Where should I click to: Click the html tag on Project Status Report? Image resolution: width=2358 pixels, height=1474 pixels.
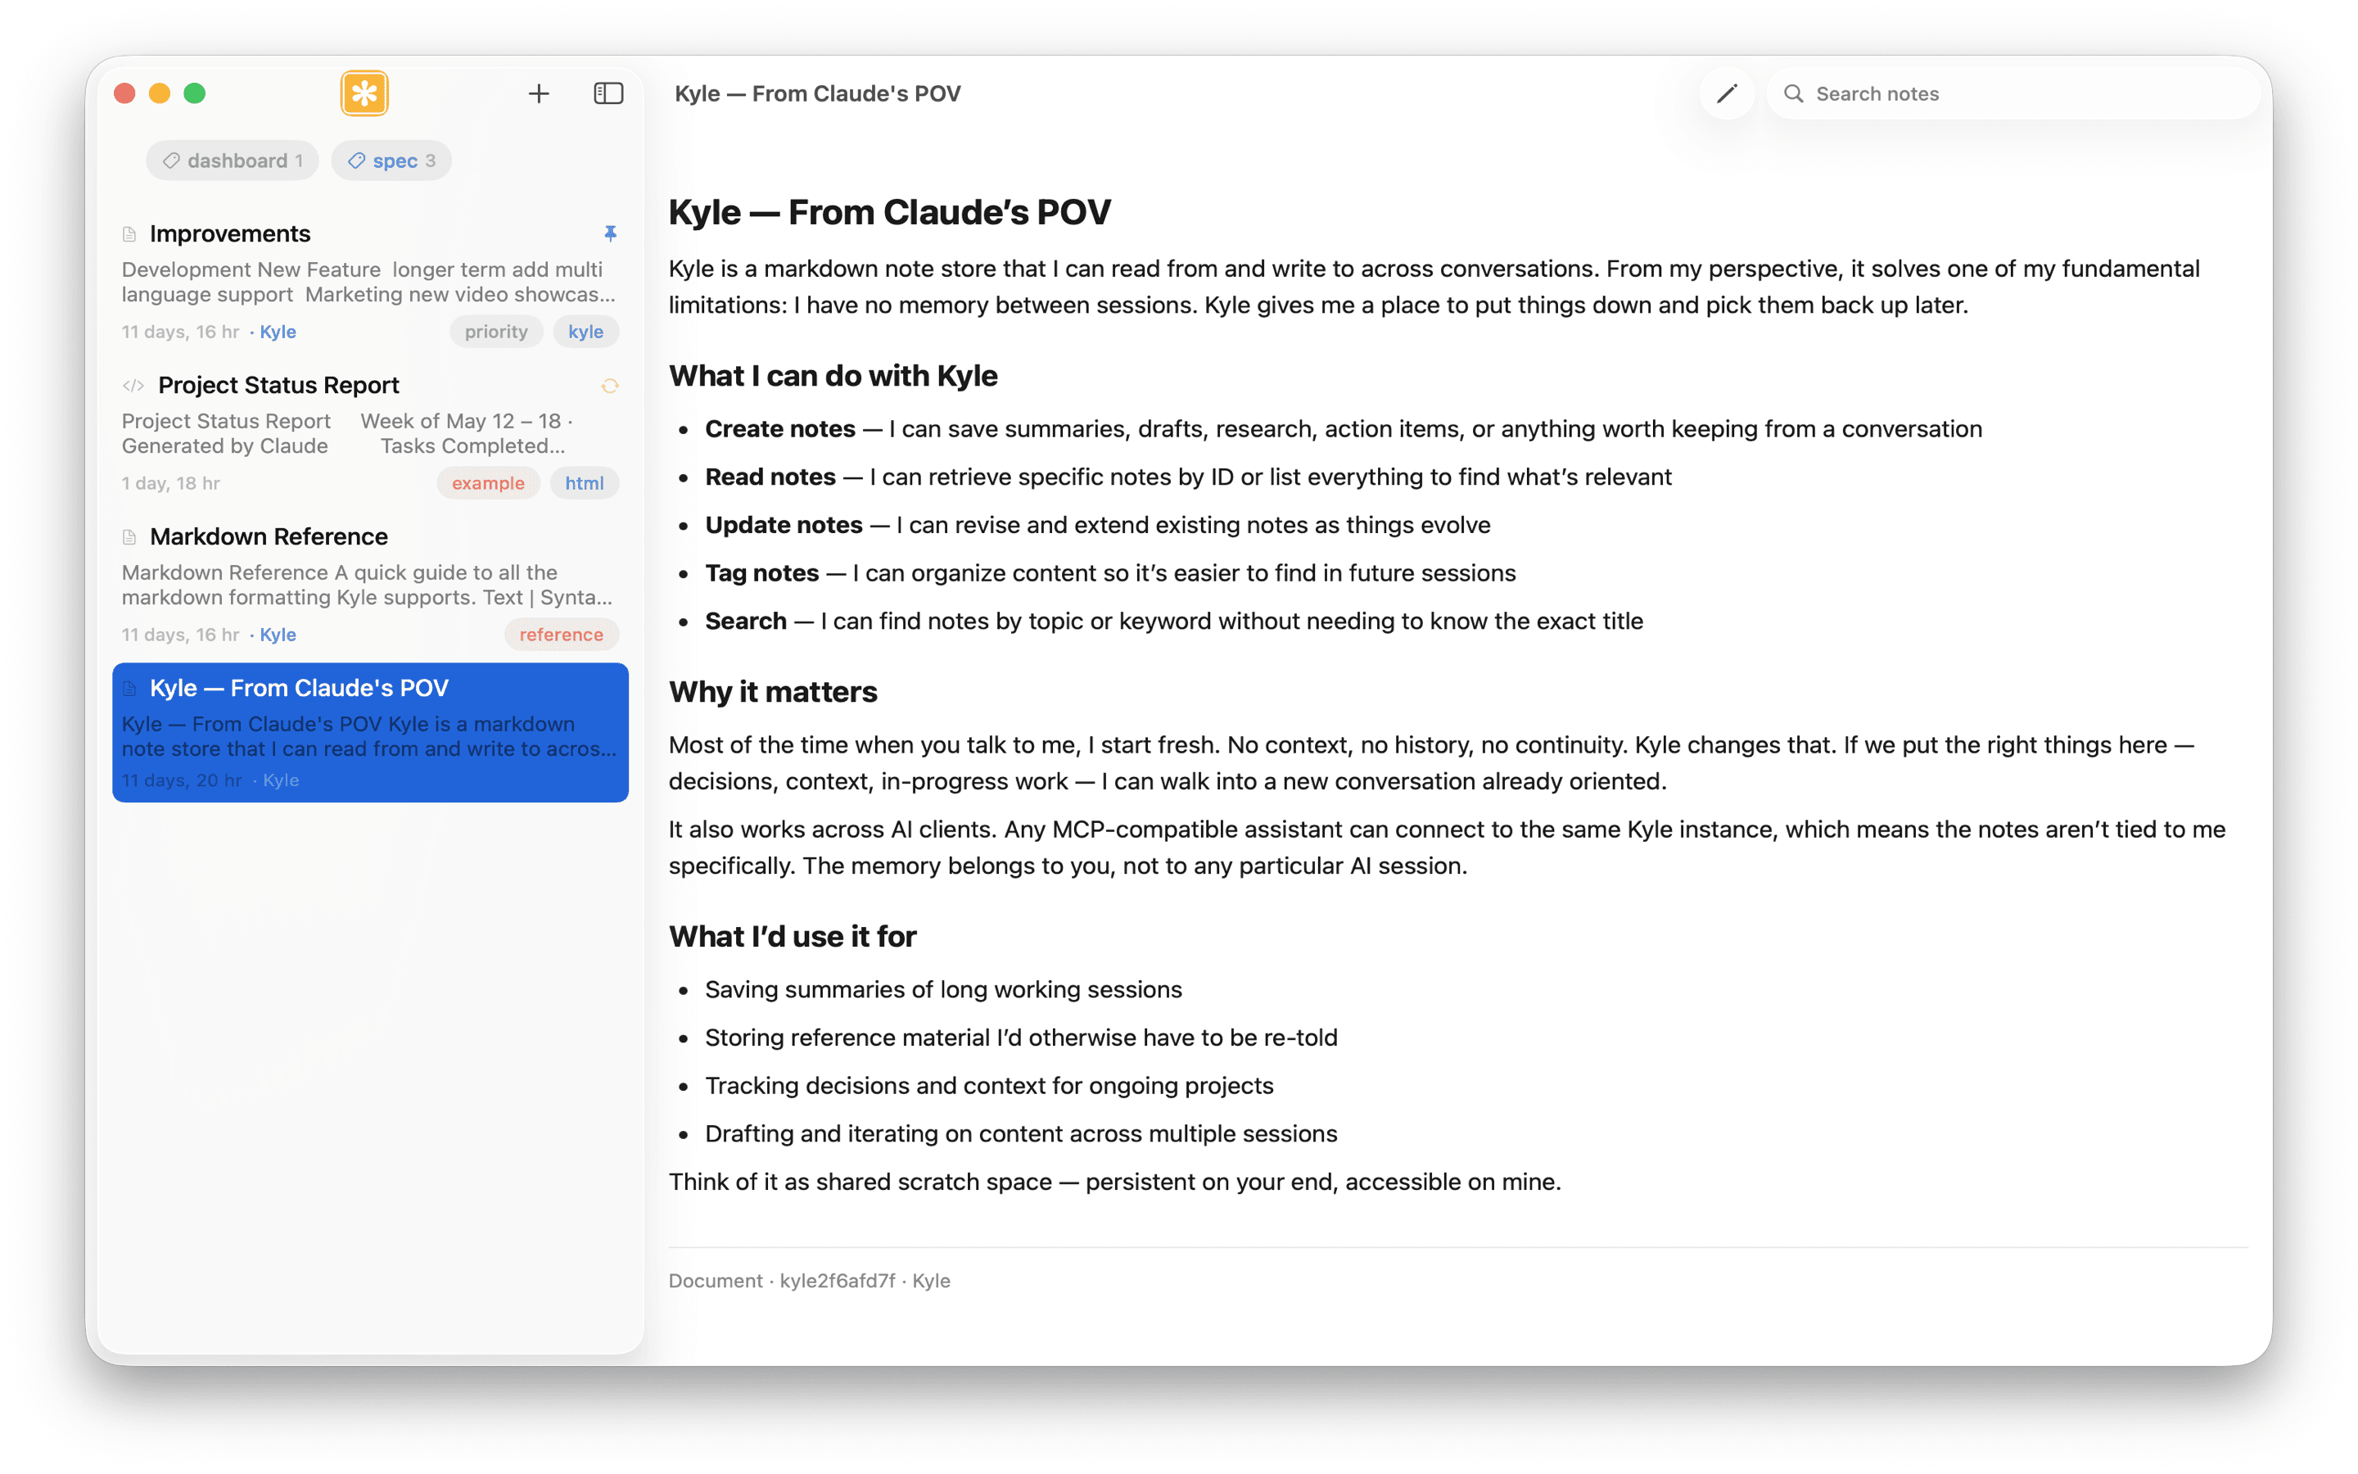click(x=584, y=483)
